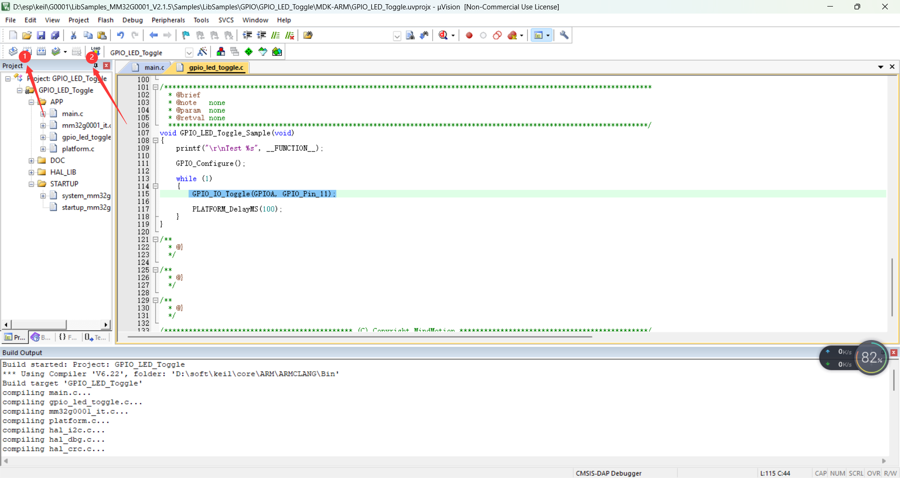
Task: Open Options for Target wand icon
Action: click(x=202, y=52)
